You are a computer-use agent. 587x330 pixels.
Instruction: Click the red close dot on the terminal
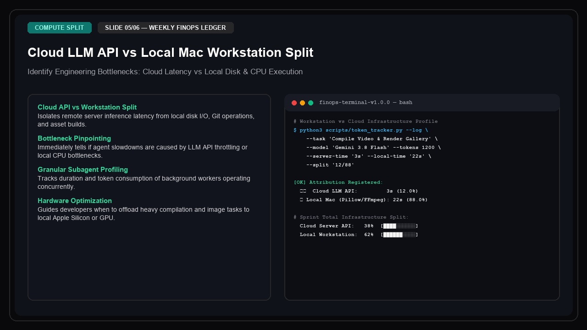point(294,103)
